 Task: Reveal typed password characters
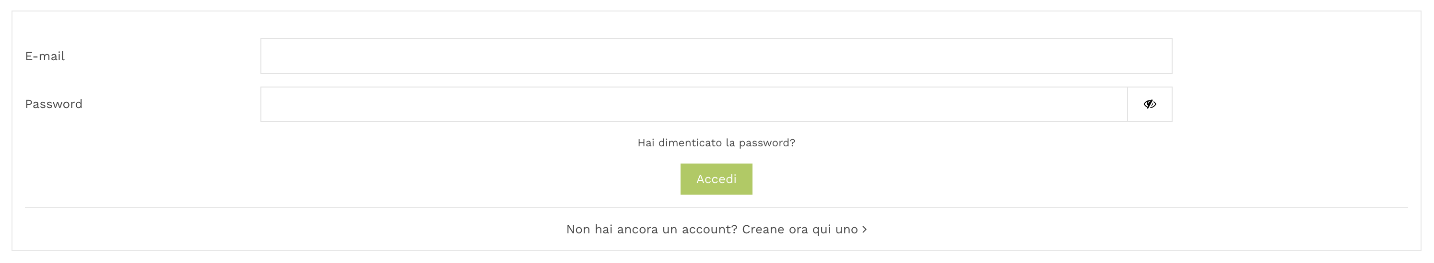1150,104
